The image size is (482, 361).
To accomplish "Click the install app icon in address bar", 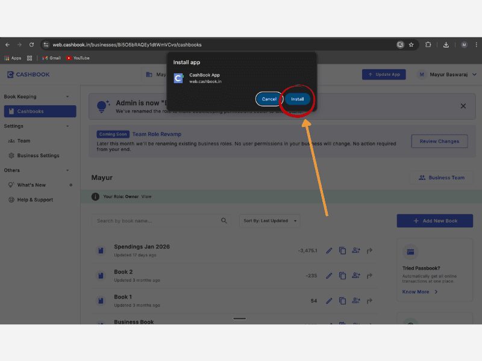I will tap(400, 45).
